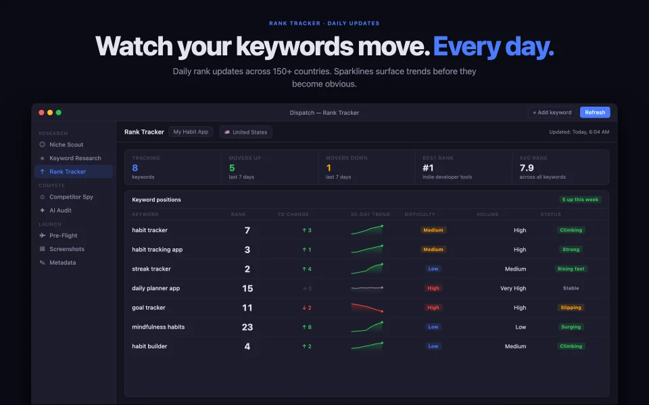Click the green up arrow for mindfulness habits
649x405 pixels.
pos(304,327)
